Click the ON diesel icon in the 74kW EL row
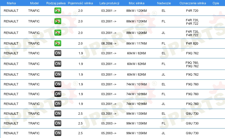This screenshot has height=138, width=225. tap(58, 84)
